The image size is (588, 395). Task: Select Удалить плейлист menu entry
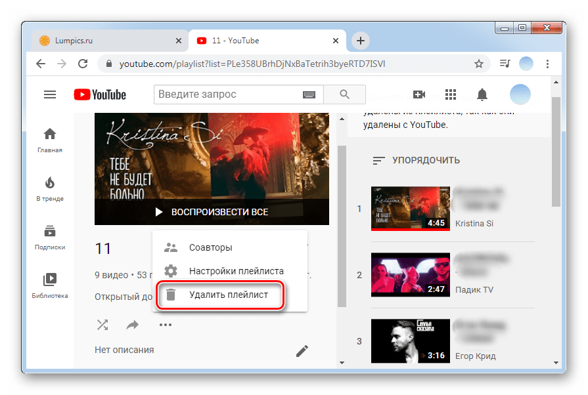click(230, 295)
